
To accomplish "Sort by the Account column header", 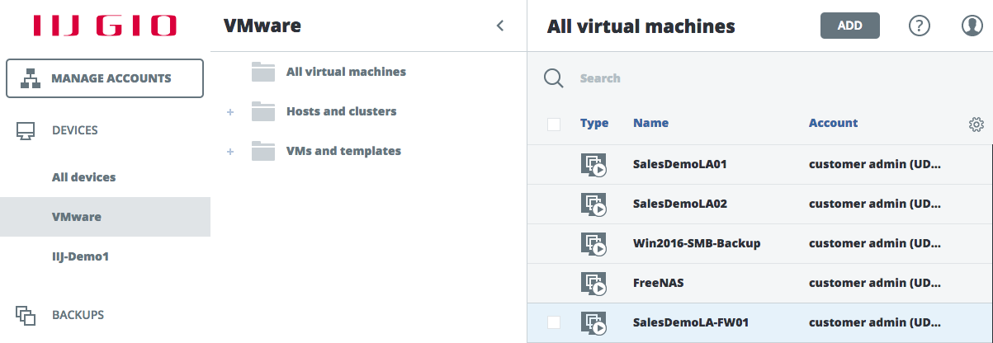I will click(833, 123).
